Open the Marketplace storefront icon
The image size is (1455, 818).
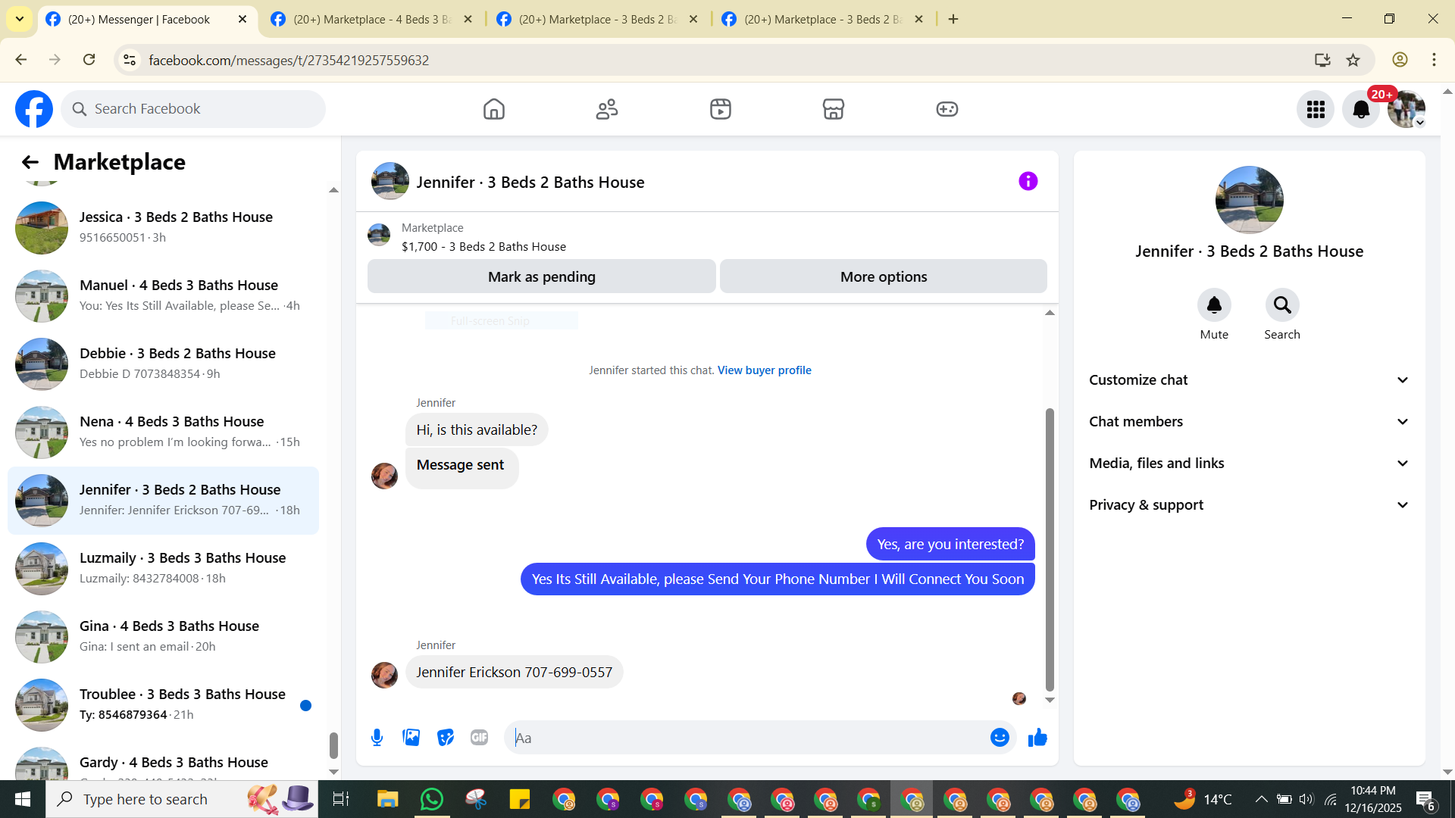[x=834, y=109]
